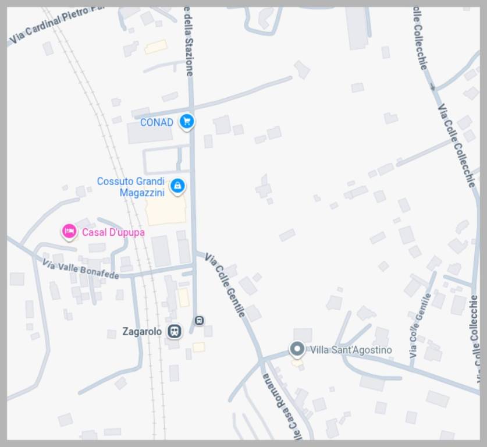The image size is (487, 447).
Task: Open the Casal D'upupa hotel pin
Action: (69, 232)
